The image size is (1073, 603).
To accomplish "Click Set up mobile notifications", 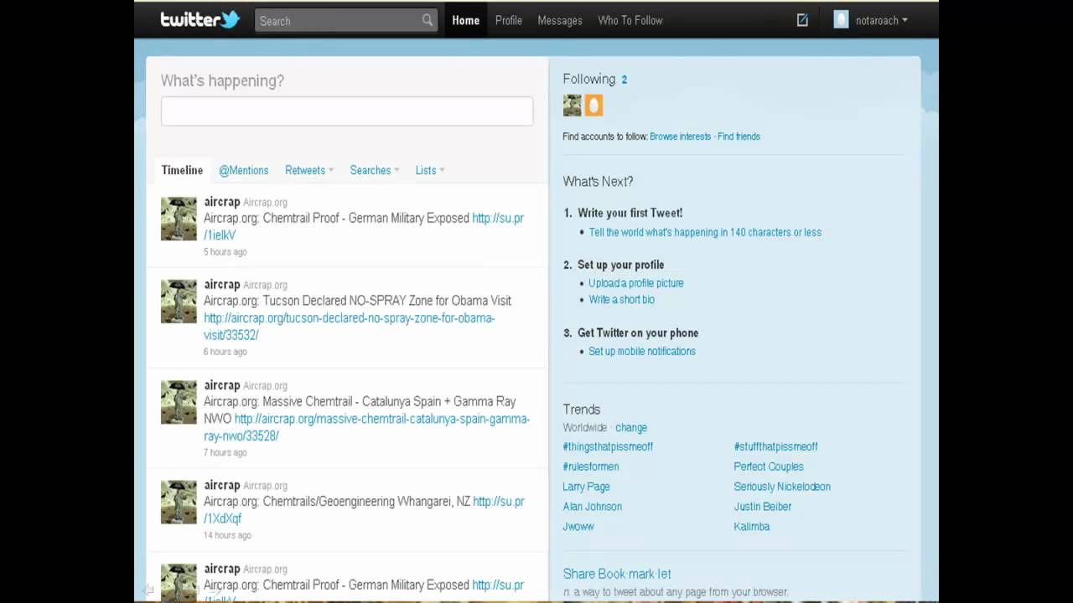I will [x=642, y=352].
